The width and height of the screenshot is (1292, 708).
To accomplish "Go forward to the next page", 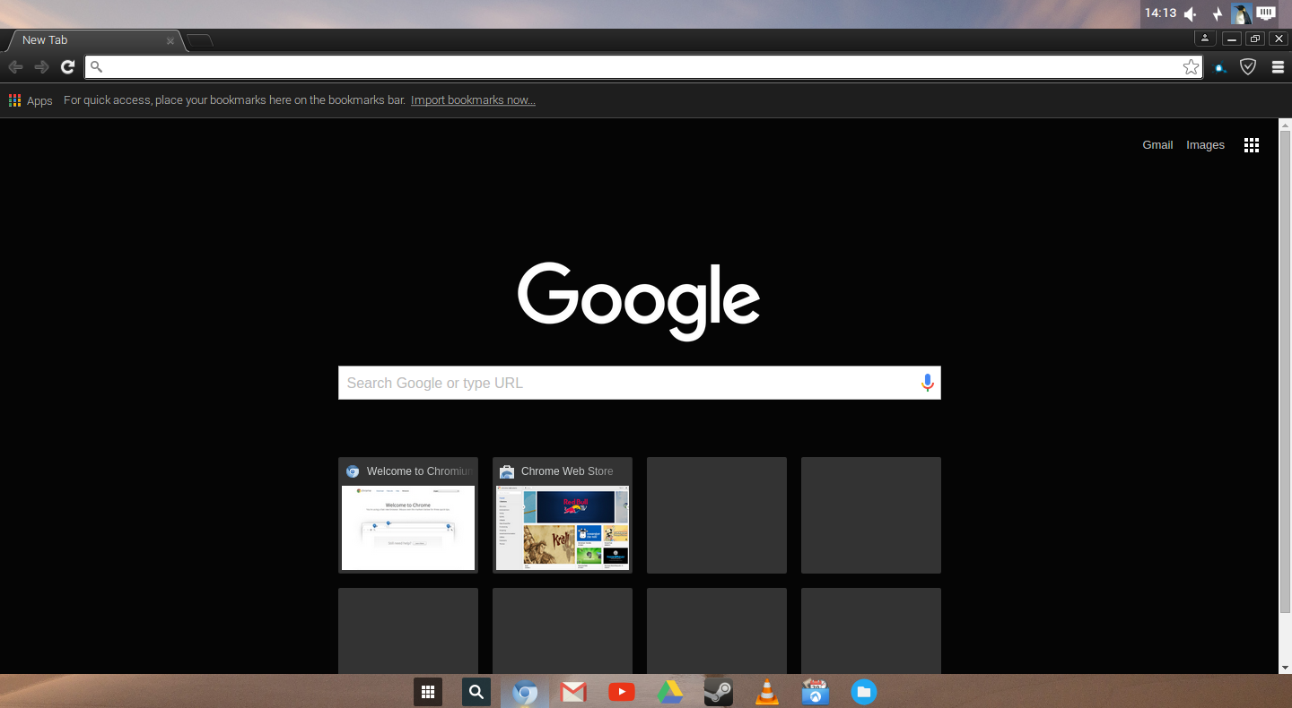I will [x=41, y=67].
